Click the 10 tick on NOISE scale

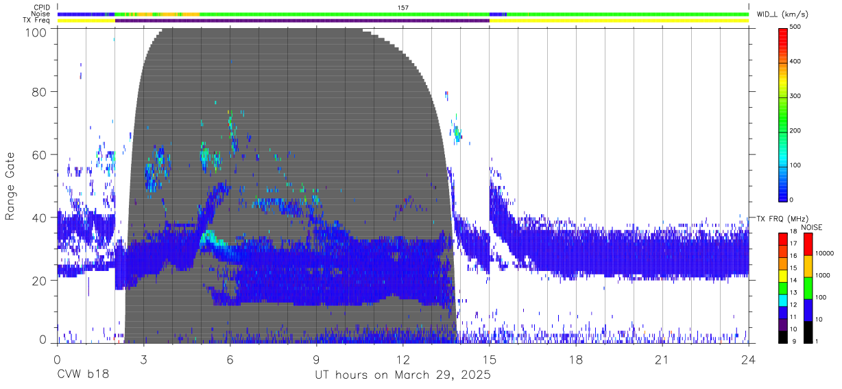(x=820, y=319)
